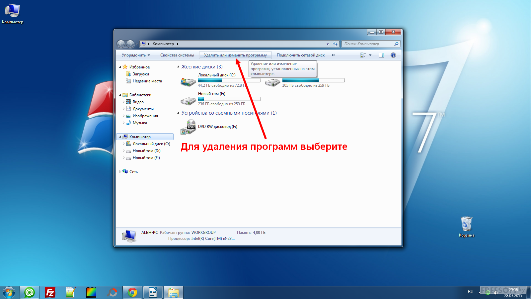Launch Notepad++ from taskbar
The width and height of the screenshot is (531, 299).
point(71,293)
